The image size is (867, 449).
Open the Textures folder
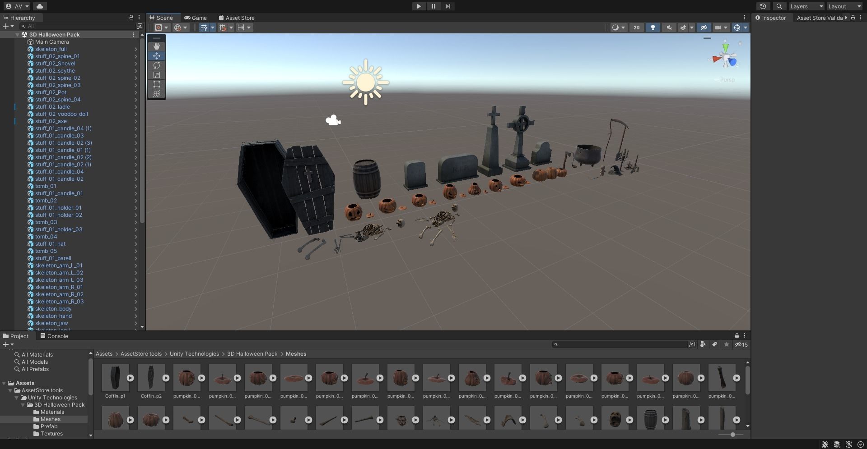(x=51, y=434)
